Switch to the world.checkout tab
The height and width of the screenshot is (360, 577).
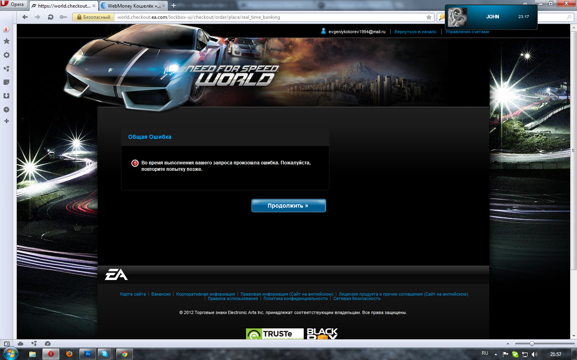coord(64,6)
